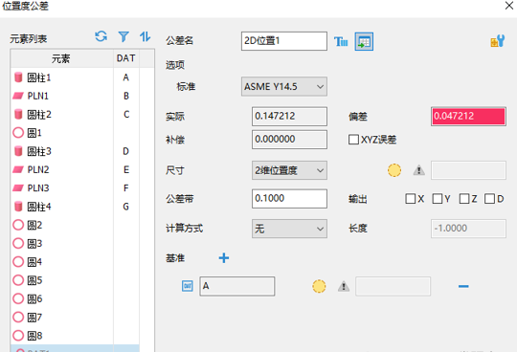Click the yellow circle modifier in size row
This screenshot has height=352, width=517.
pyautogui.click(x=394, y=170)
